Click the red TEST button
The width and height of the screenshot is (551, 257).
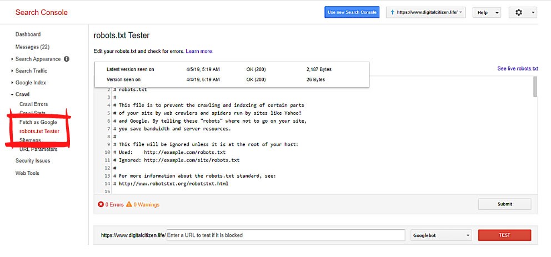pos(504,235)
